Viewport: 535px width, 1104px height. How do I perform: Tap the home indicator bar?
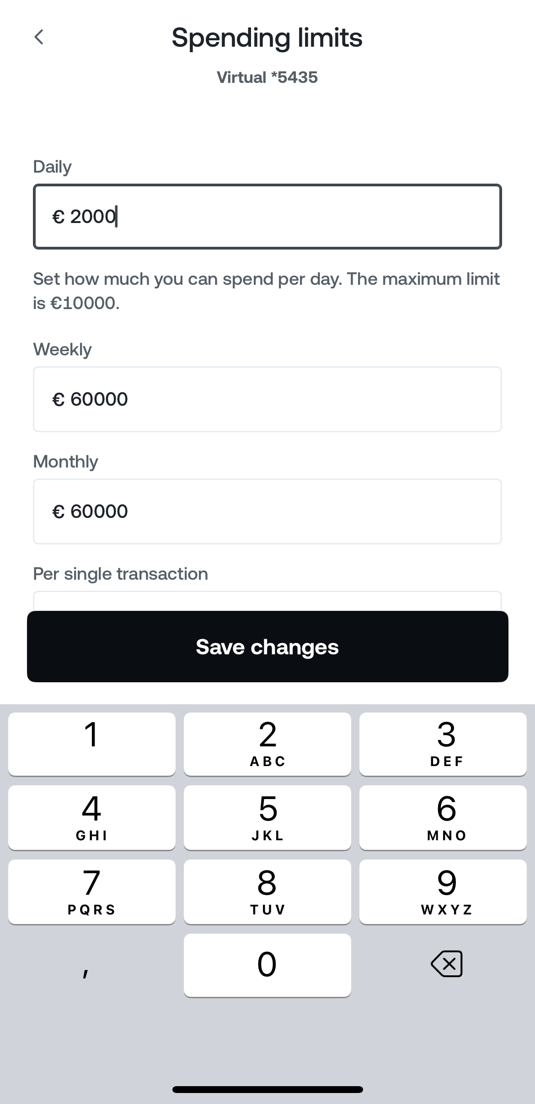click(267, 1089)
